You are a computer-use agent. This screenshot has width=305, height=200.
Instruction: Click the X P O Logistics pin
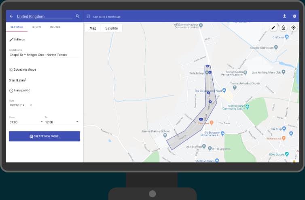click(x=210, y=149)
